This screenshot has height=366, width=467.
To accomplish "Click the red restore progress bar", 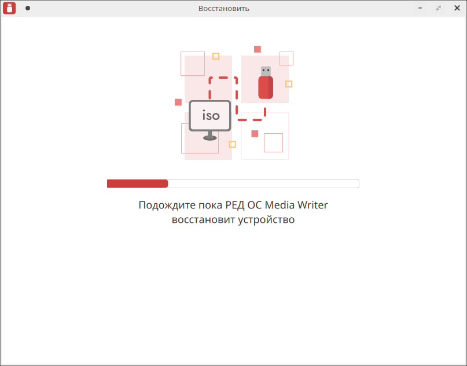I will (233, 184).
